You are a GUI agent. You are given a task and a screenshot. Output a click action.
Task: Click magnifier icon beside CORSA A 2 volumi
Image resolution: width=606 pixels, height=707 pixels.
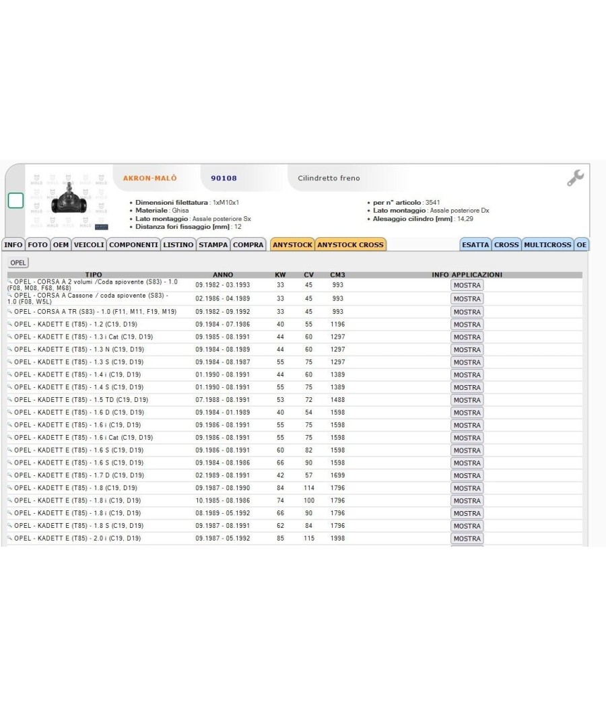pos(10,281)
